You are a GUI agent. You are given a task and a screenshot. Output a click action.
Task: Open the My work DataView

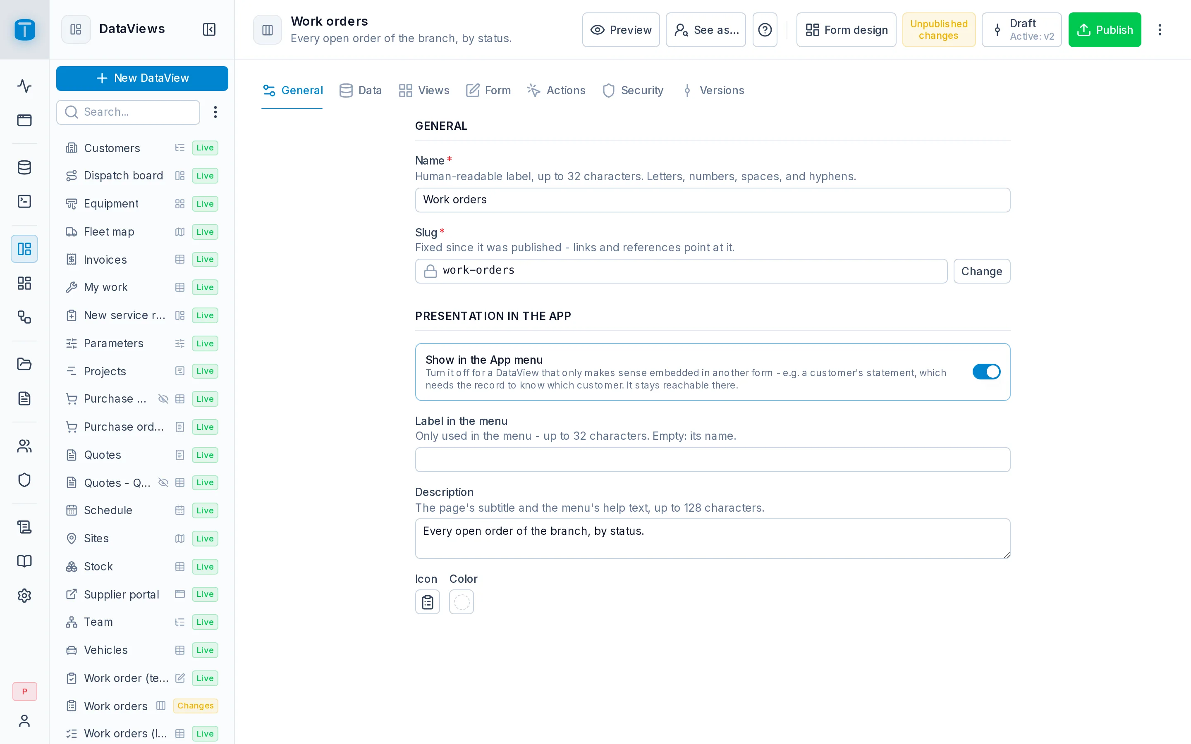pyautogui.click(x=142, y=287)
